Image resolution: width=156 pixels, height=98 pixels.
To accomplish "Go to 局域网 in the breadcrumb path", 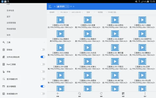I will pos(52,12).
